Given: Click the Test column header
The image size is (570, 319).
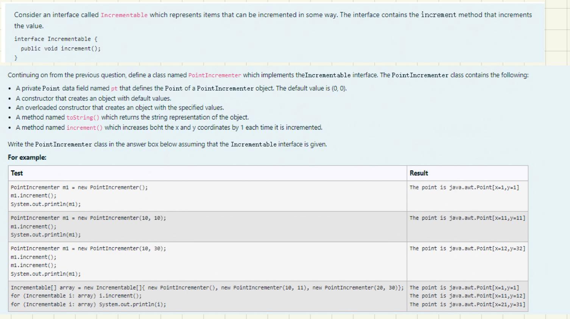Looking at the screenshot, I should coord(17,173).
